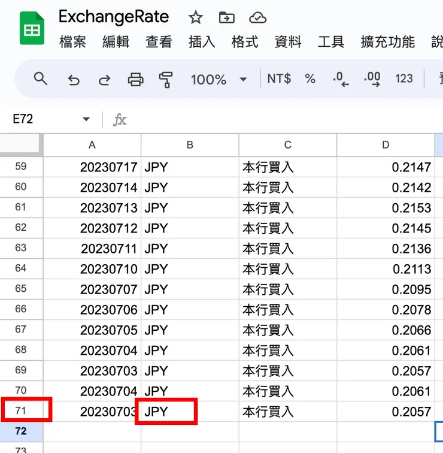The image size is (443, 453).
Task: Select JPY cell in row 62
Action: (190, 228)
